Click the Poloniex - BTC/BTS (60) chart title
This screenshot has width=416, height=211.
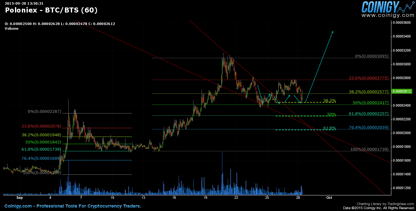click(51, 10)
